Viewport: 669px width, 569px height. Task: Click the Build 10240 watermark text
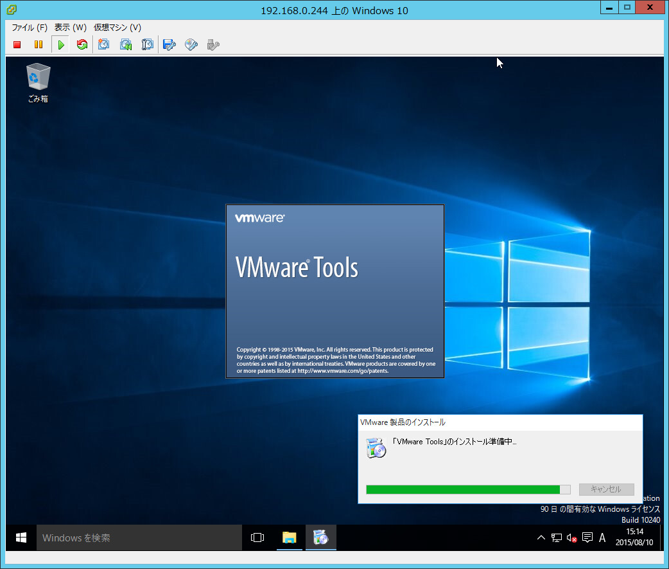(640, 520)
